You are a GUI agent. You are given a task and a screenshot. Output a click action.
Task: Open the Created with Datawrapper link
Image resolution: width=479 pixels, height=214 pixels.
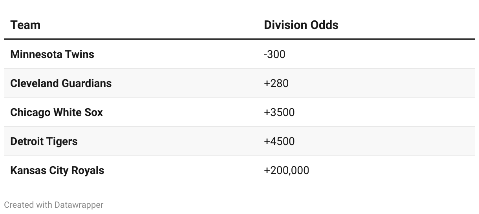pyautogui.click(x=54, y=205)
